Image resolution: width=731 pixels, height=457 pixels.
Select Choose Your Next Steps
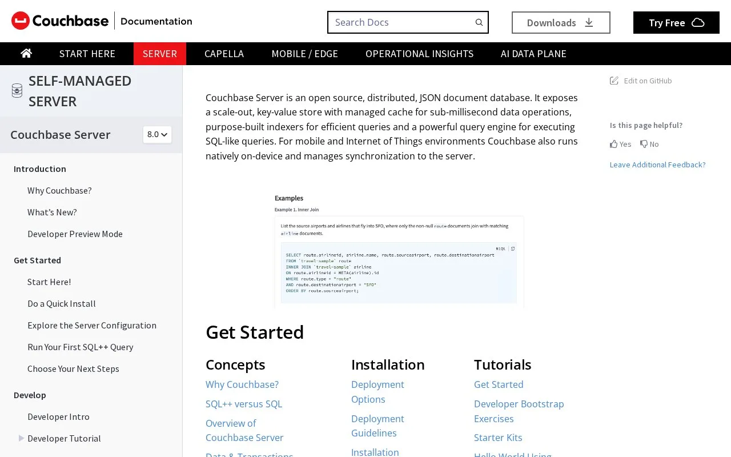[x=73, y=368]
